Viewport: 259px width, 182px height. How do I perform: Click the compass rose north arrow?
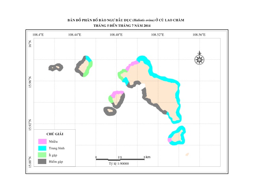199,58
